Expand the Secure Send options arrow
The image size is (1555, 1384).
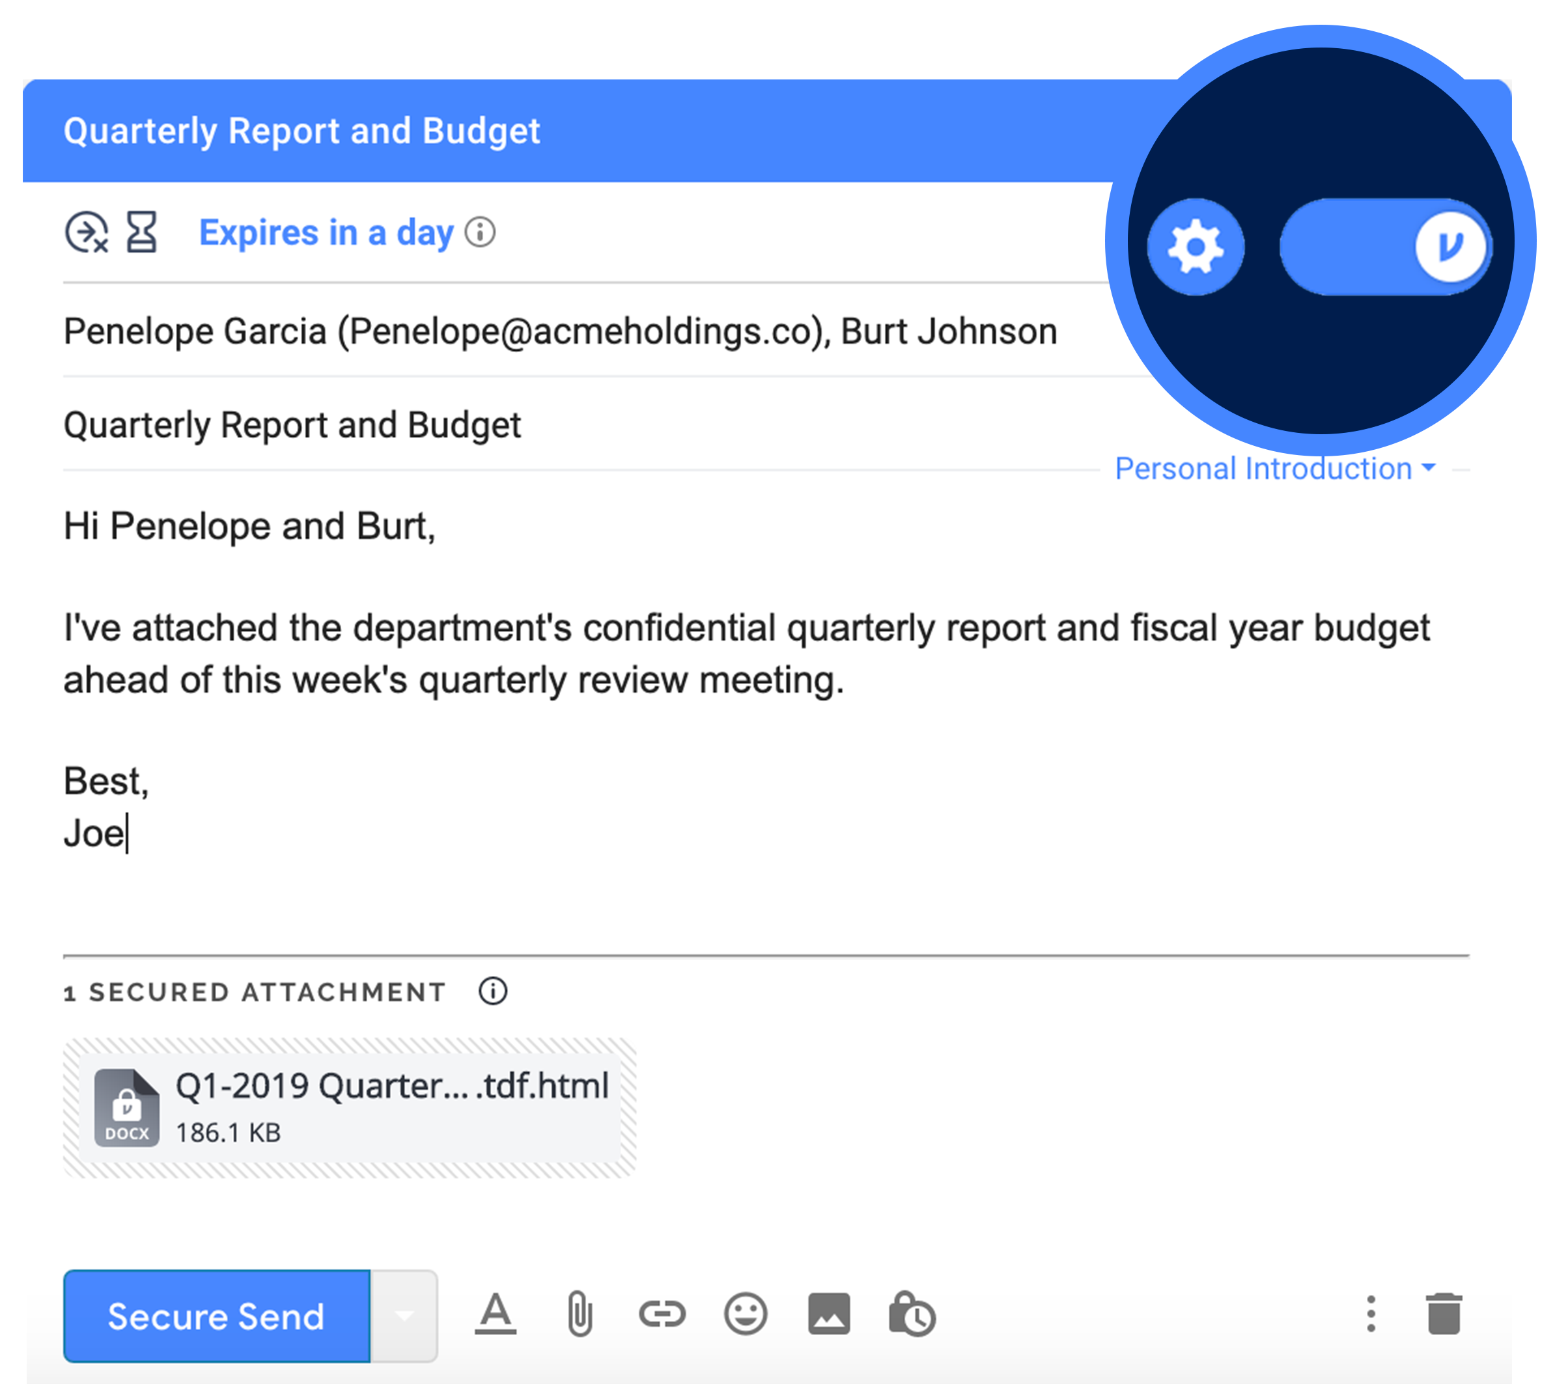[404, 1316]
